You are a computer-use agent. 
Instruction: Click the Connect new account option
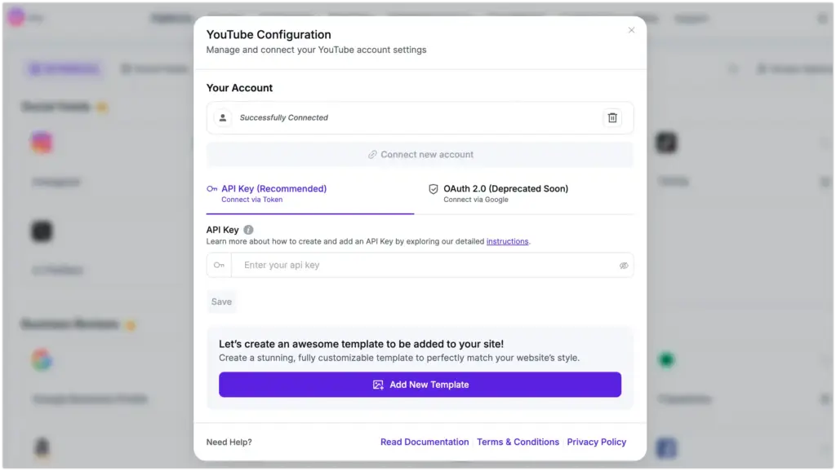point(420,155)
